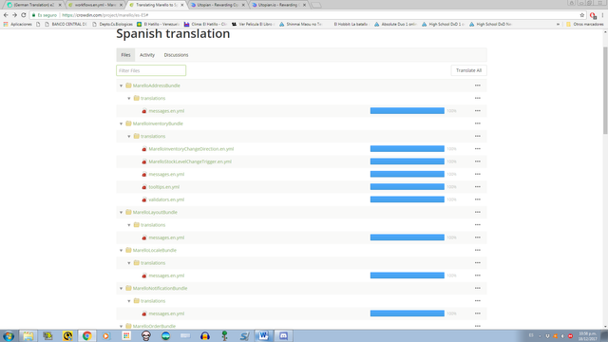
Task: Click the Spanish translation heading
Action: coord(173,34)
